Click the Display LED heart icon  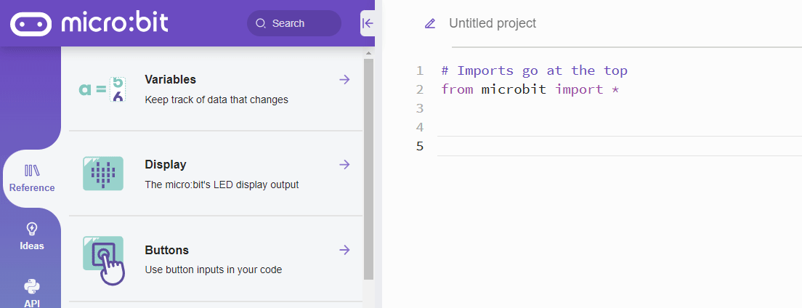point(103,174)
